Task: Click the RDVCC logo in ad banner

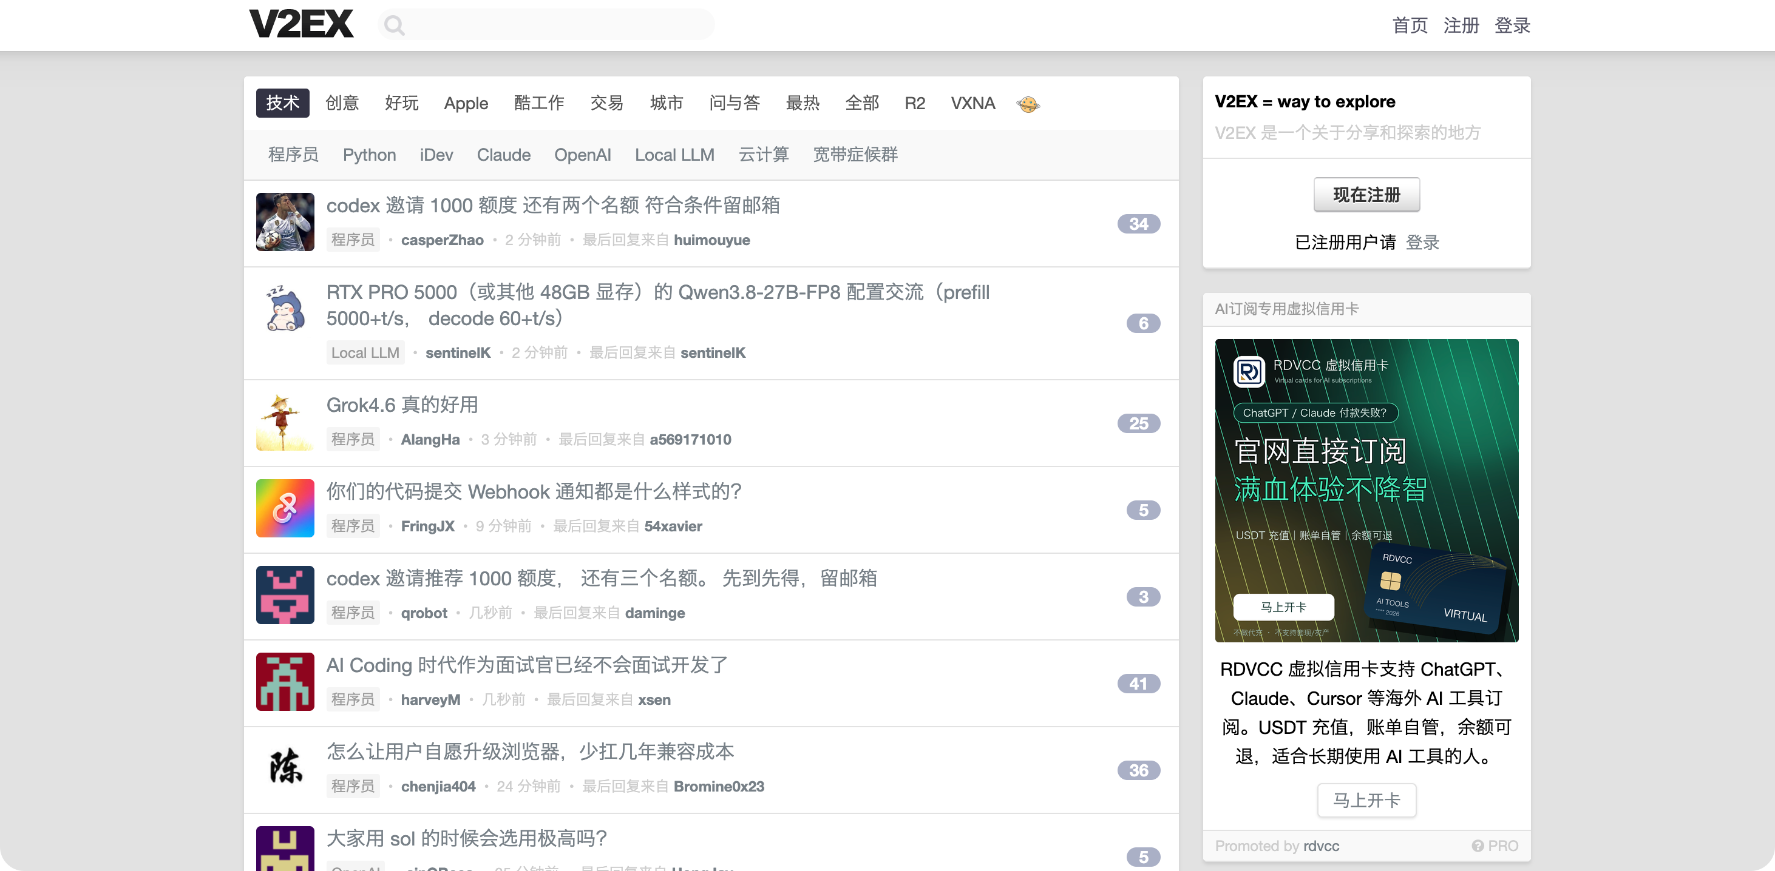Action: point(1249,372)
